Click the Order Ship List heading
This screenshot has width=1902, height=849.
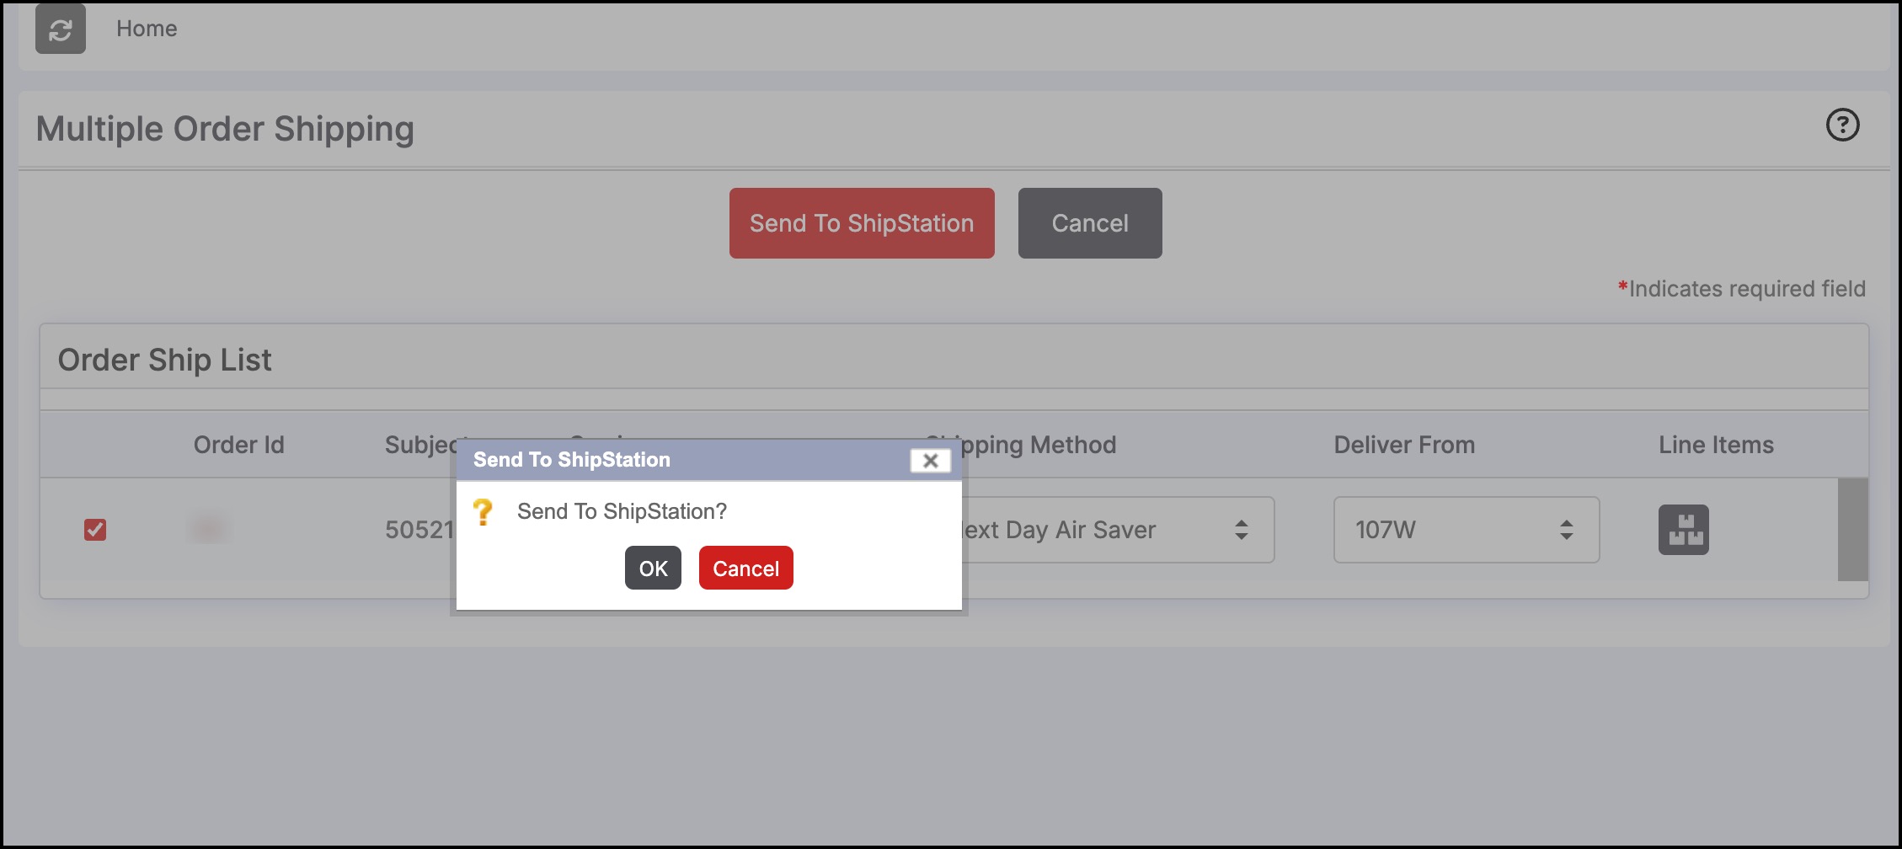[x=164, y=360]
